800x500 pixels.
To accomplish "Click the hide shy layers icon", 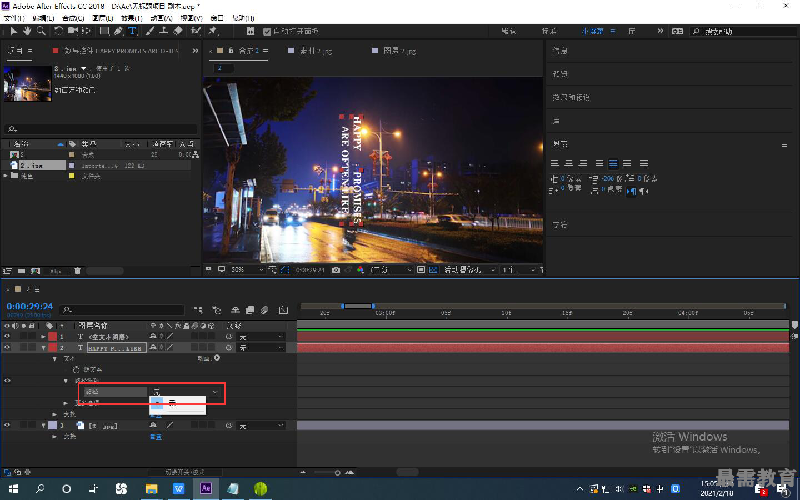I will (236, 310).
